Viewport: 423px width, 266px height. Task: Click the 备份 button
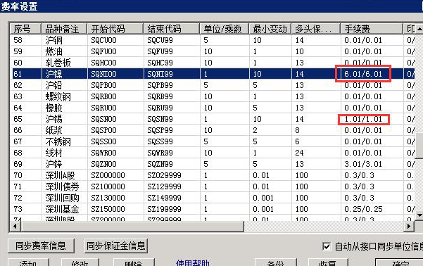[x=276, y=262]
